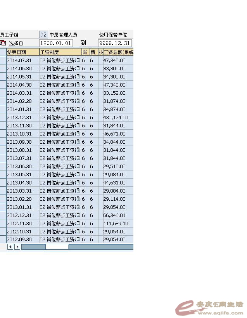The width and height of the screenshot is (247, 318).
Task: Open the detail icon in the 2013.11.30 row
Action: coord(78,125)
